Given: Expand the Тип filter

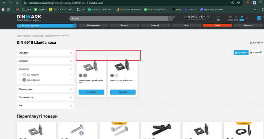Looking at the screenshot, I should [x=45, y=106].
